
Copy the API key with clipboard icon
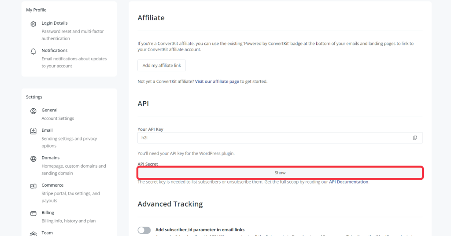pos(415,138)
